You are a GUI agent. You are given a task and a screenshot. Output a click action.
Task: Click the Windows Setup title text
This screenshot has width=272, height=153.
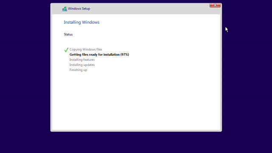79,8
